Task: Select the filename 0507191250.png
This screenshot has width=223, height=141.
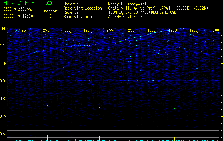Action: [18, 9]
